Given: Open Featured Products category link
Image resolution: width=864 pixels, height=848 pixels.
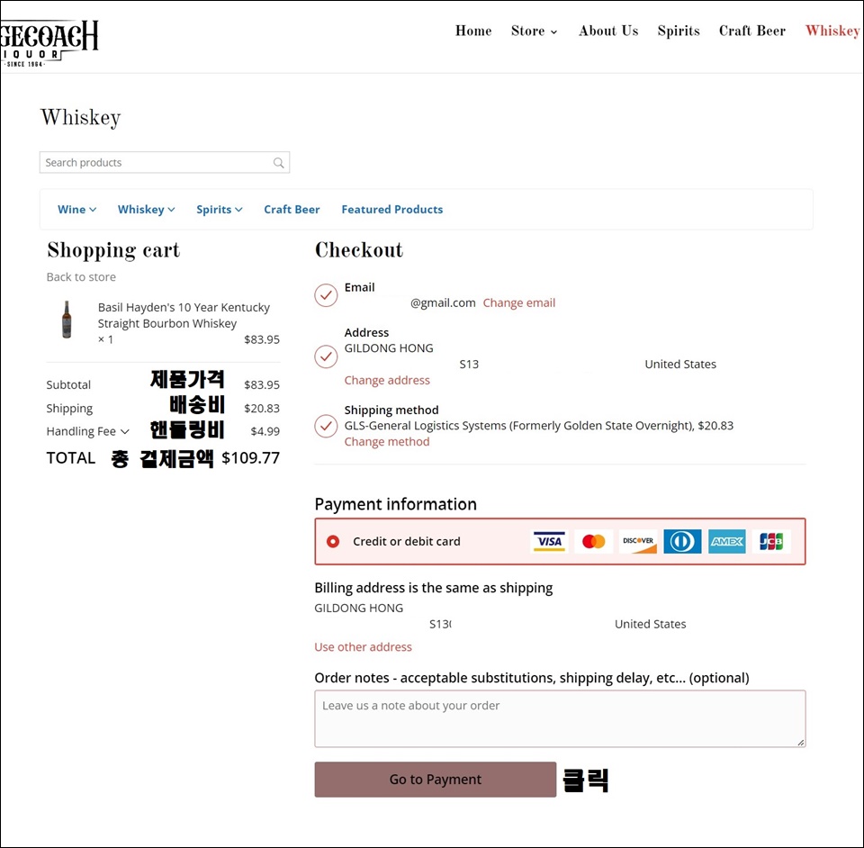Looking at the screenshot, I should point(391,210).
